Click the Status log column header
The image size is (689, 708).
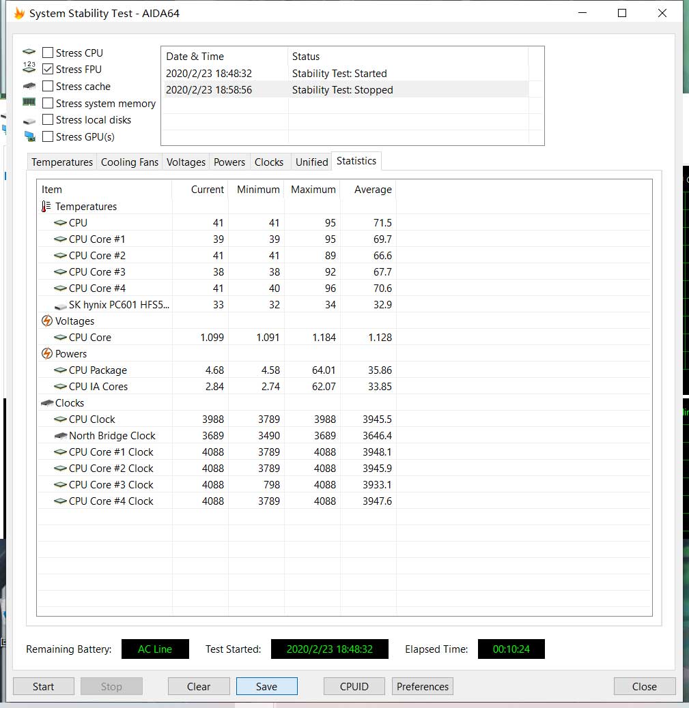408,57
